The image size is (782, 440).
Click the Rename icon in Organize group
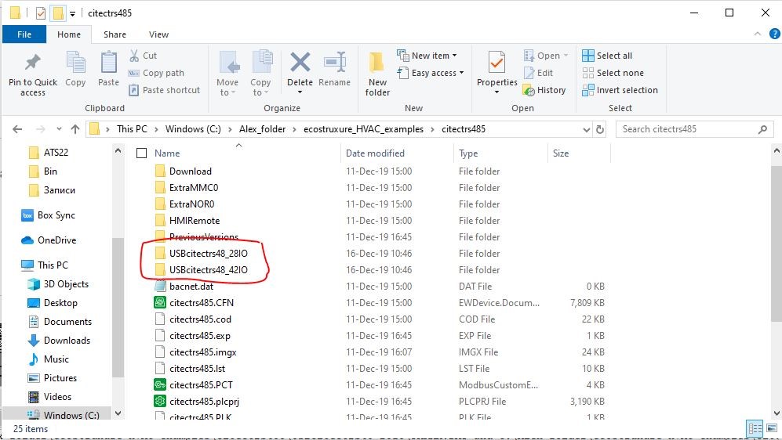coord(335,62)
